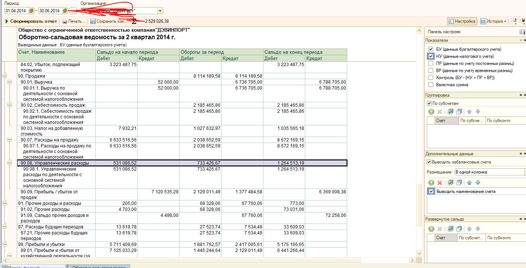Viewport: 526px width, 268px height.
Task: Move item up in Дополнительные данные list
Action: coord(469,183)
